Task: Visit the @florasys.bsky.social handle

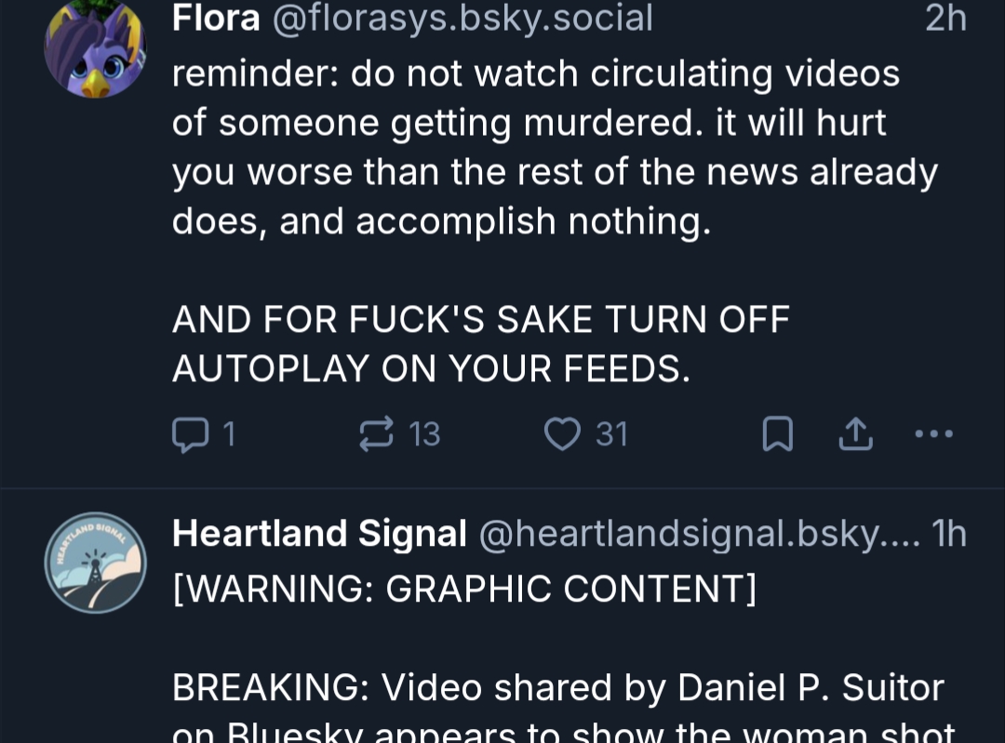Action: (462, 19)
